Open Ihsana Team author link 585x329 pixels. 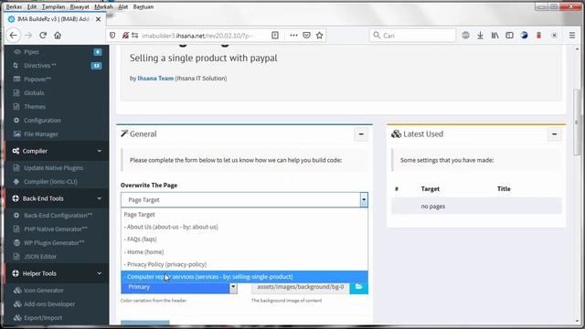[x=155, y=79]
